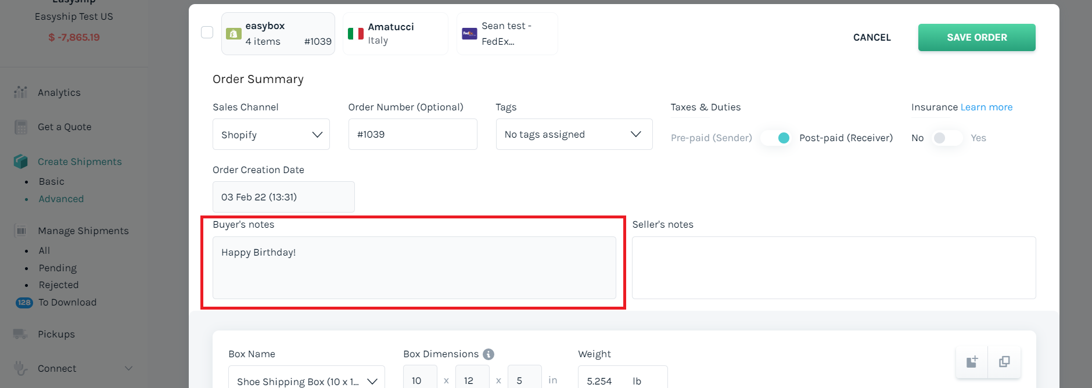1092x388 pixels.
Task: Click the Connect plug icon
Action: 21,368
